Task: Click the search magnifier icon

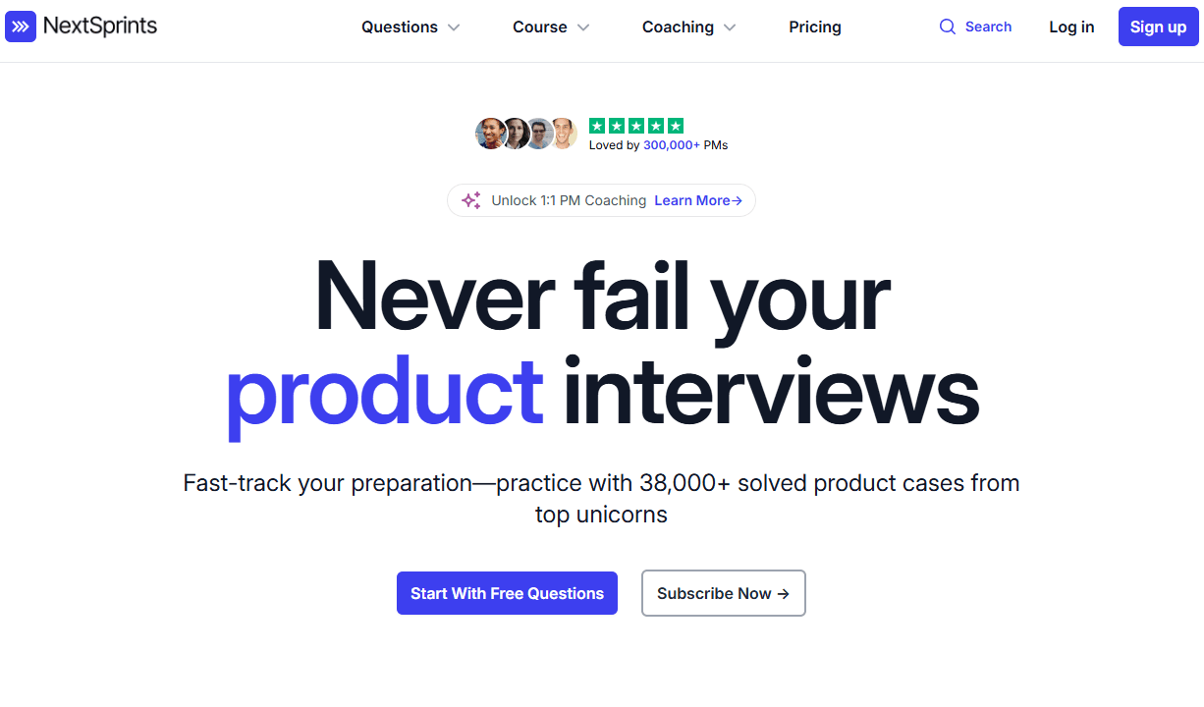Action: [948, 27]
